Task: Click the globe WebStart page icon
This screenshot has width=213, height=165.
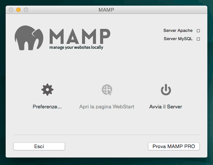Action: [107, 90]
